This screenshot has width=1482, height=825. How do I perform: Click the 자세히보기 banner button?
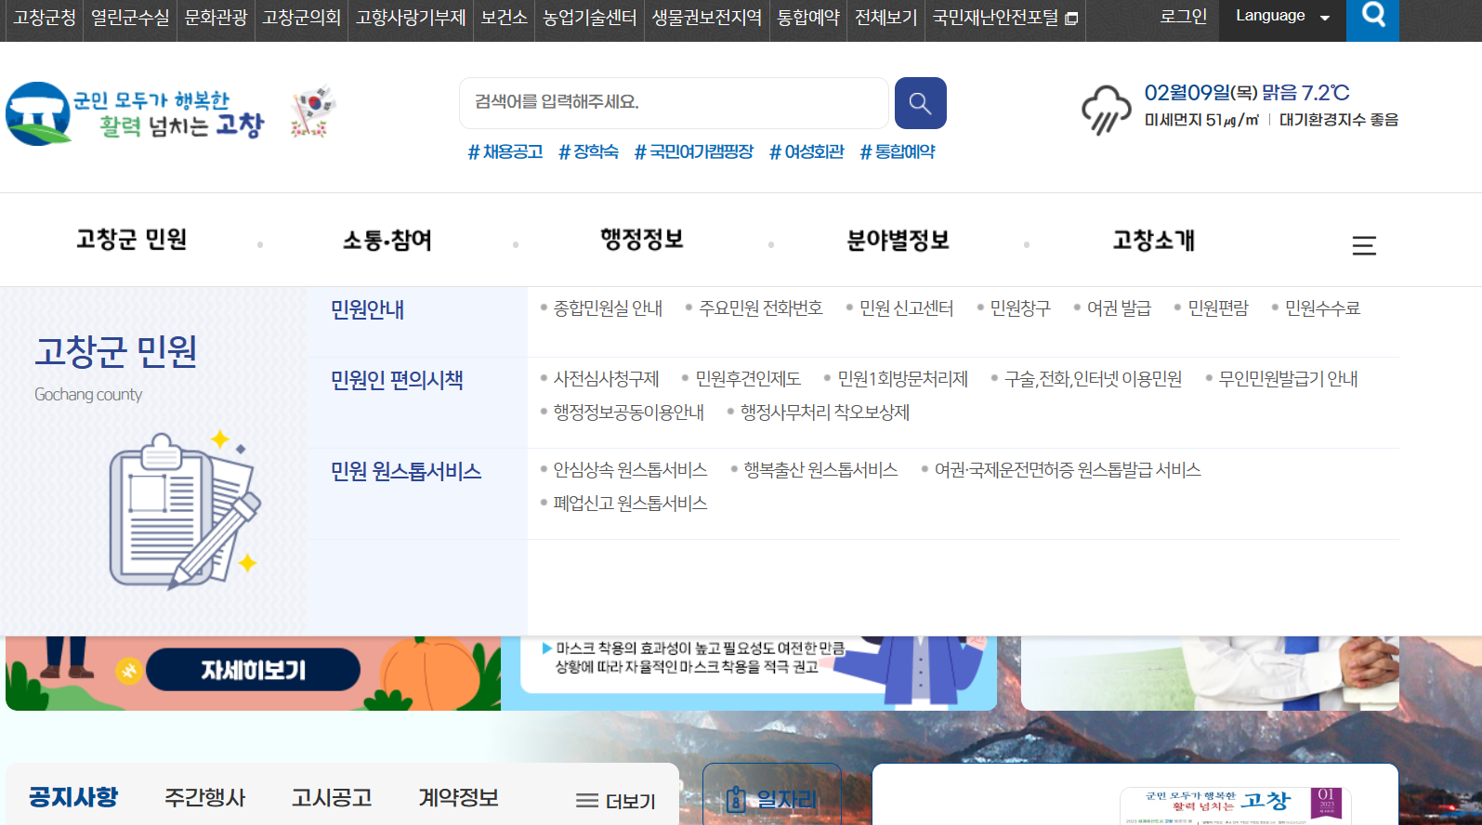[253, 670]
